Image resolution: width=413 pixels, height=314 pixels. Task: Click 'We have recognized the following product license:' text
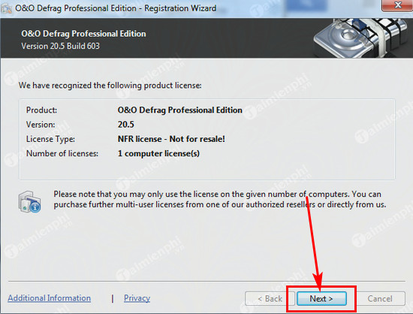pos(110,86)
